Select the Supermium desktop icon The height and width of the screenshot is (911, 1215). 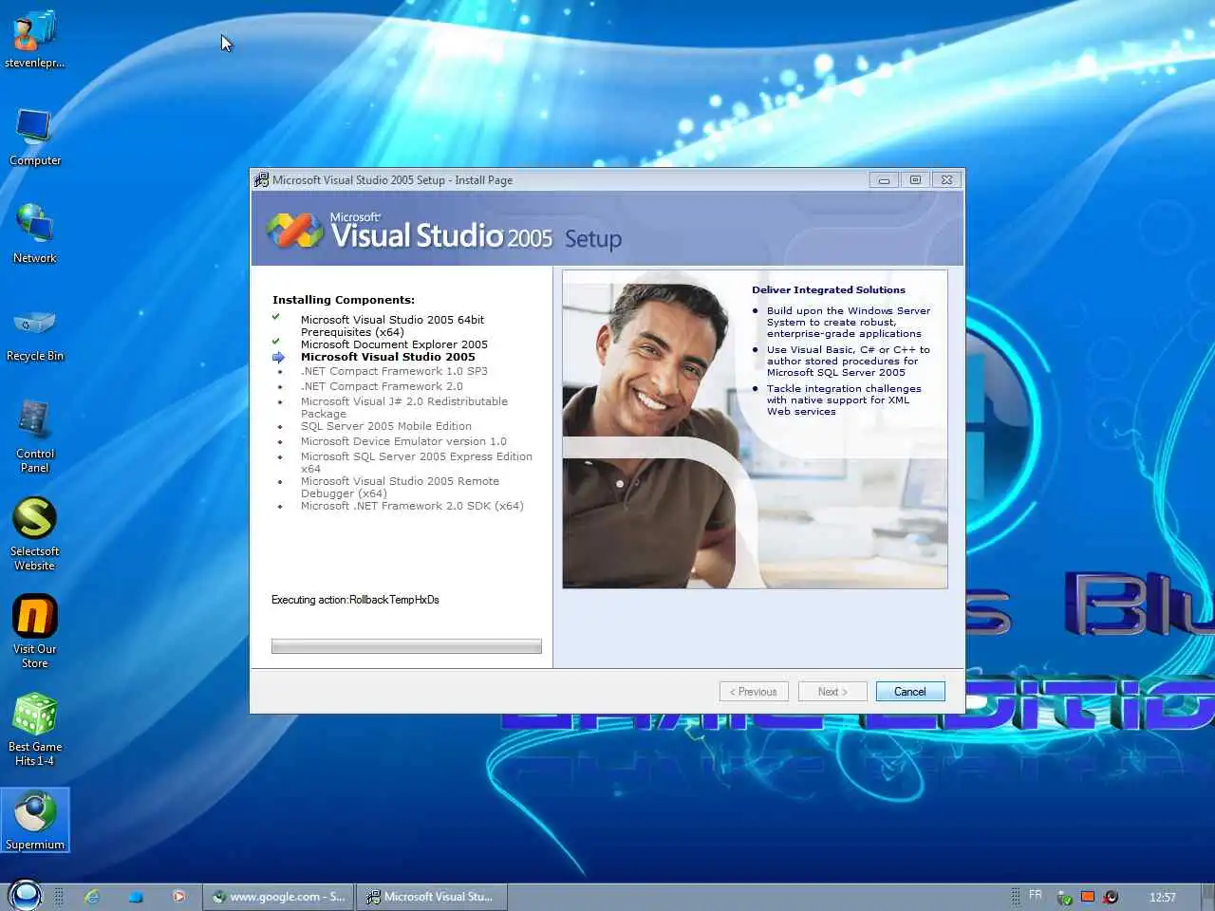click(35, 820)
